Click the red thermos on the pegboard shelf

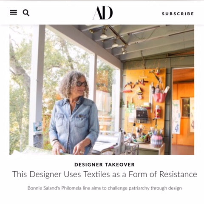pos(158,112)
